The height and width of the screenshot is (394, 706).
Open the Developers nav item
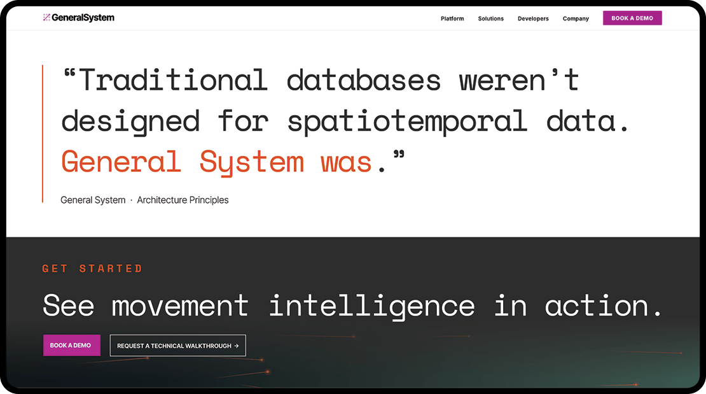point(533,18)
